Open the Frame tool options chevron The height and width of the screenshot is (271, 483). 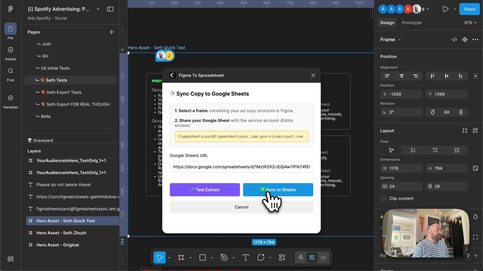point(190,257)
